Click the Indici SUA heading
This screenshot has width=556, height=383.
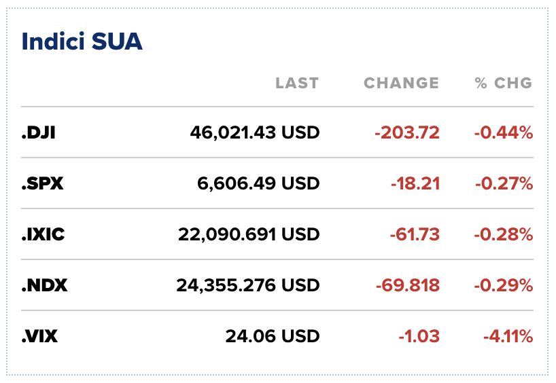coord(82,41)
